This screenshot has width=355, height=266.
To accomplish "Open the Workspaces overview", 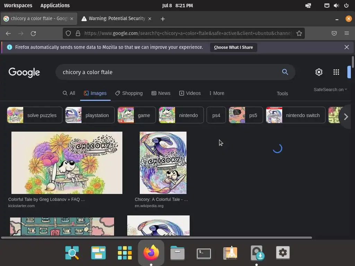I will [x=18, y=6].
